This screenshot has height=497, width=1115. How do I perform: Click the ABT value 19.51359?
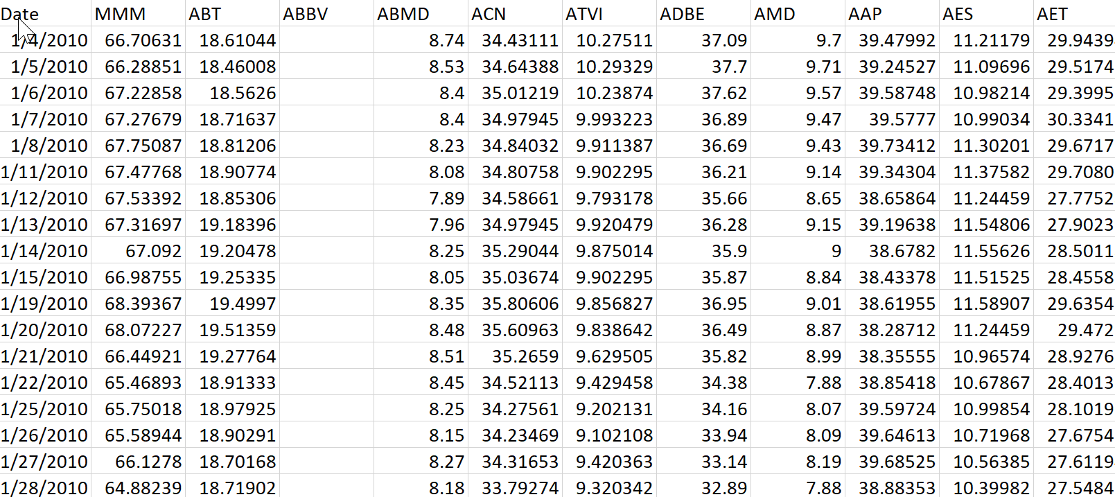232,330
